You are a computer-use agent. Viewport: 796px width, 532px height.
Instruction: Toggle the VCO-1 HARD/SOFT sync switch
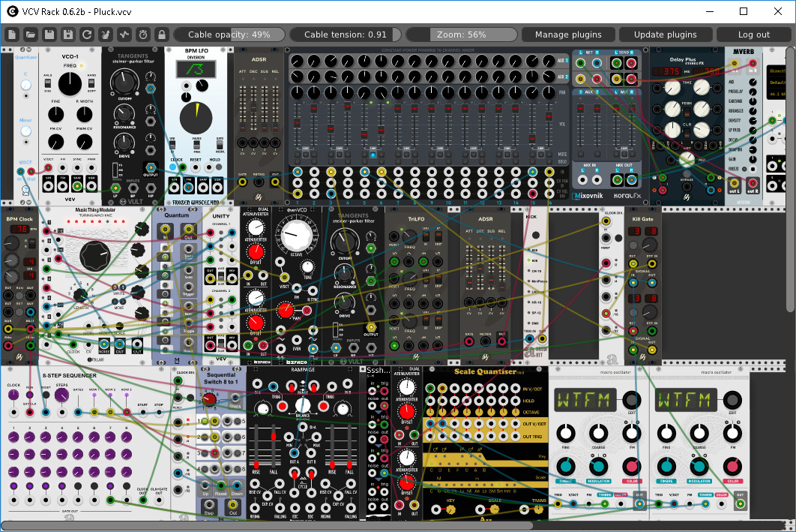[x=92, y=83]
